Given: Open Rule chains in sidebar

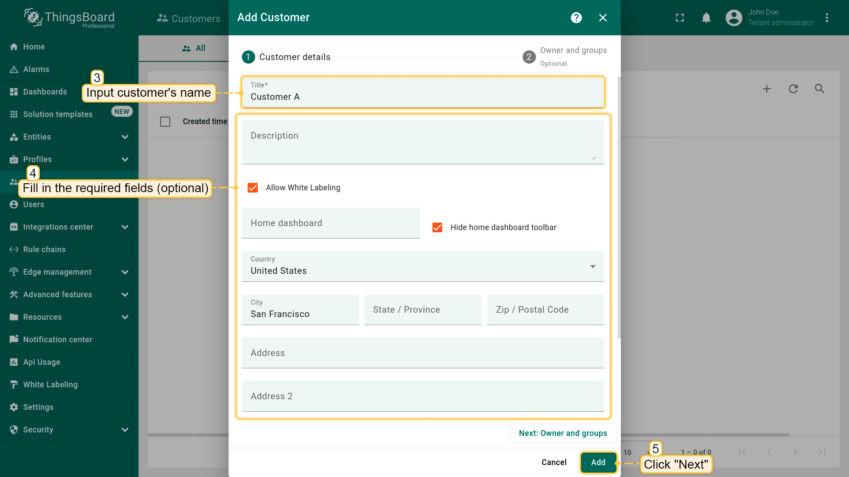Looking at the screenshot, I should 44,250.
